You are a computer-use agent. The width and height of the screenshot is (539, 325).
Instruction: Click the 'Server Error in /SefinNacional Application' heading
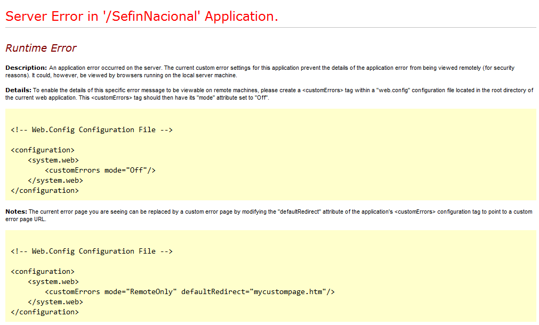(x=142, y=17)
